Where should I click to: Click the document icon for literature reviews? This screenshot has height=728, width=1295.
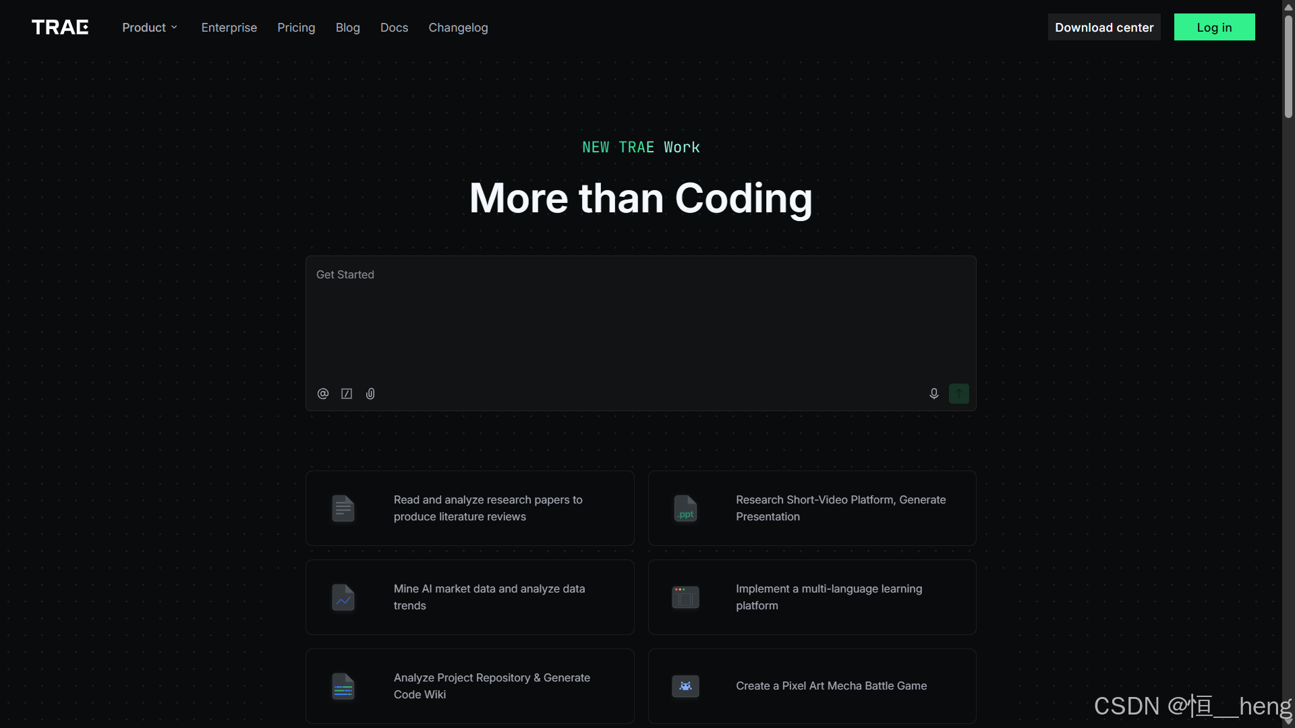pyautogui.click(x=343, y=508)
